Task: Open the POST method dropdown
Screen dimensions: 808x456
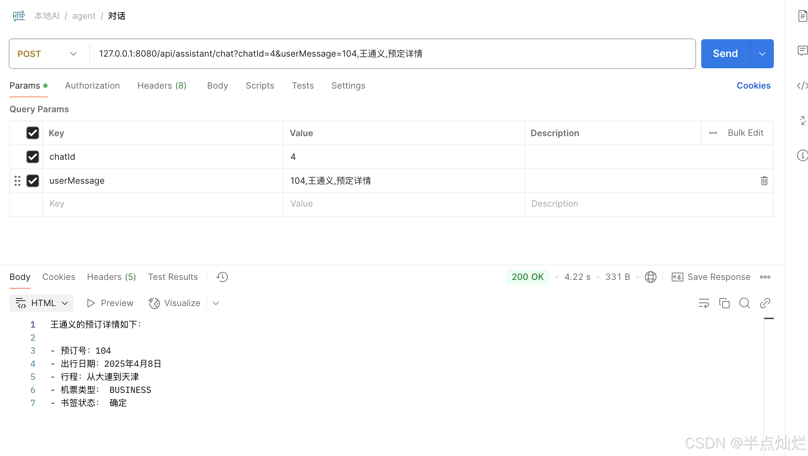Action: pyautogui.click(x=47, y=54)
